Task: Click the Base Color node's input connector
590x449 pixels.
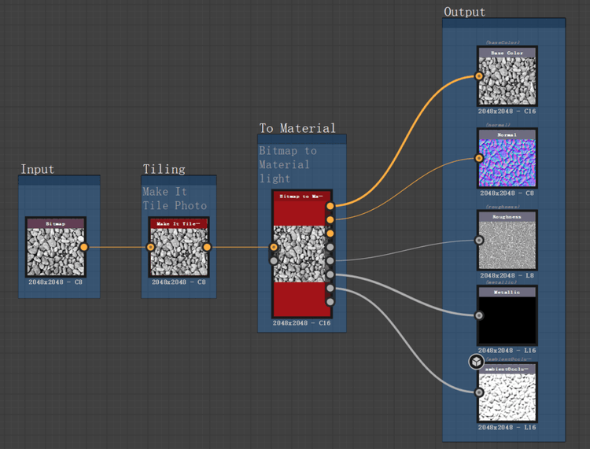Action: click(x=479, y=76)
